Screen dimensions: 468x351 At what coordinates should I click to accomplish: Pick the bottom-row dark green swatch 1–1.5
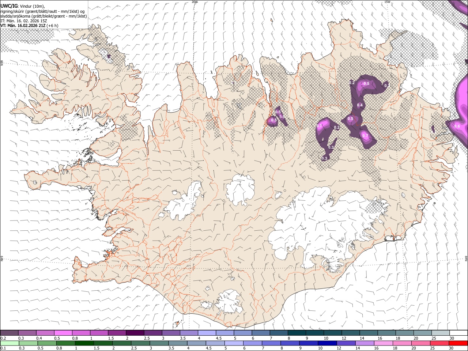pyautogui.click(x=84, y=343)
